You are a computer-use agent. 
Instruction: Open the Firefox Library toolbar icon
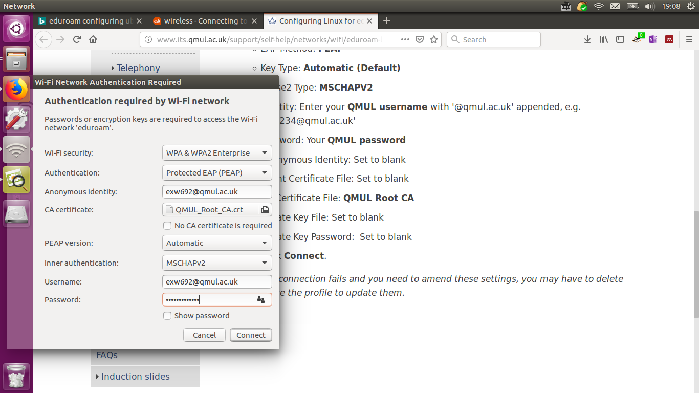click(x=604, y=39)
